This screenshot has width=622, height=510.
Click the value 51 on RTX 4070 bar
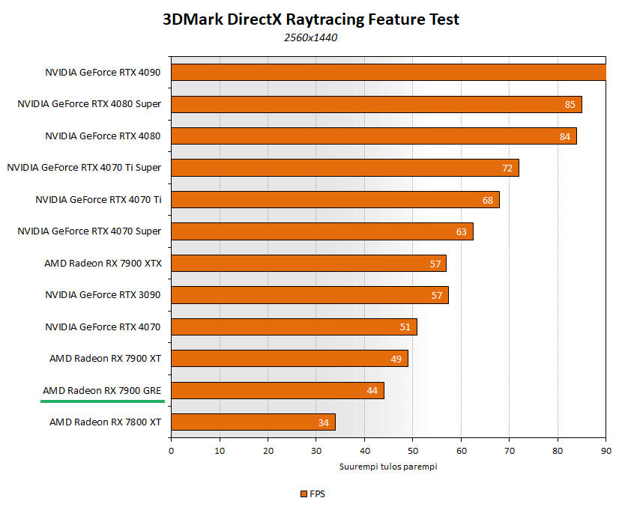(405, 327)
